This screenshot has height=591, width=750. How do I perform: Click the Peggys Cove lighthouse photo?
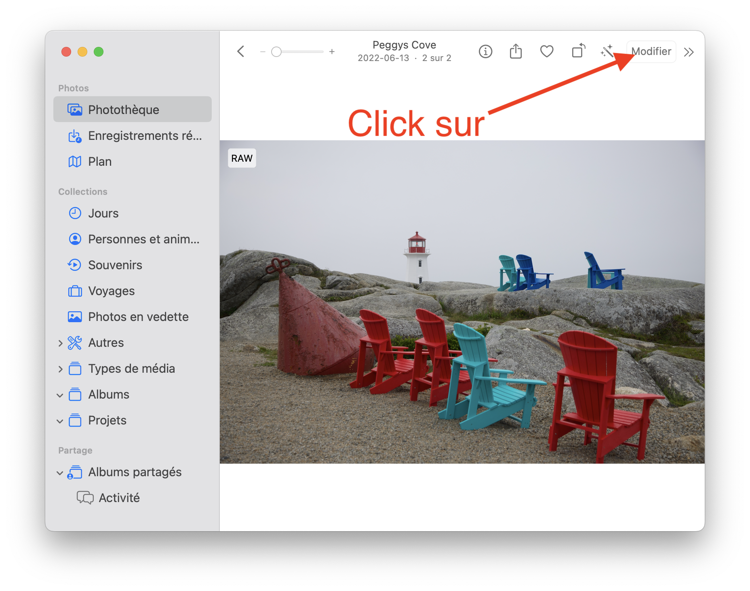pos(462,302)
